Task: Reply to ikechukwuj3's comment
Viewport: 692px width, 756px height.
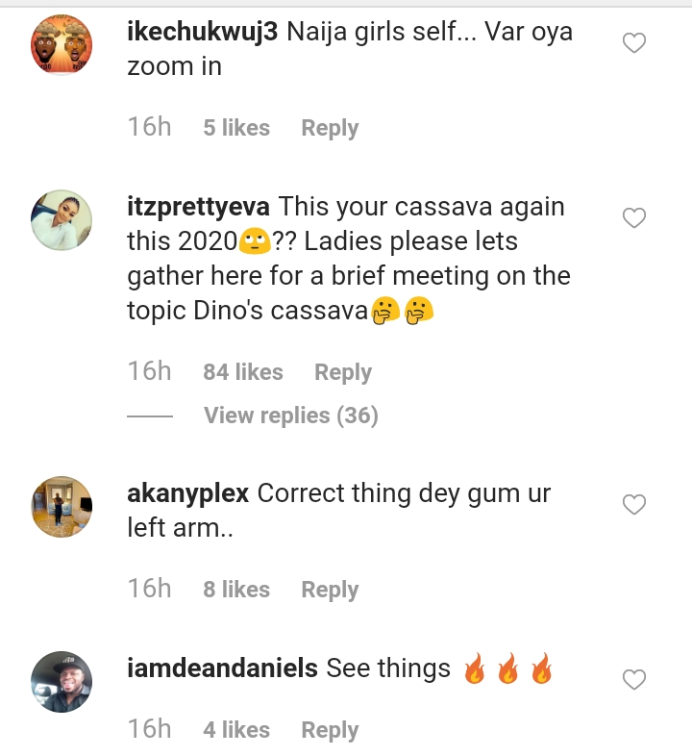Action: [330, 128]
